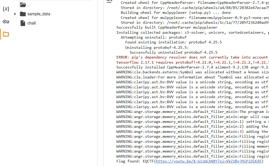The height and width of the screenshot is (166, 269).
Task: Click 'WARNING:cle.loader:For more information' line
Action: 192,77
